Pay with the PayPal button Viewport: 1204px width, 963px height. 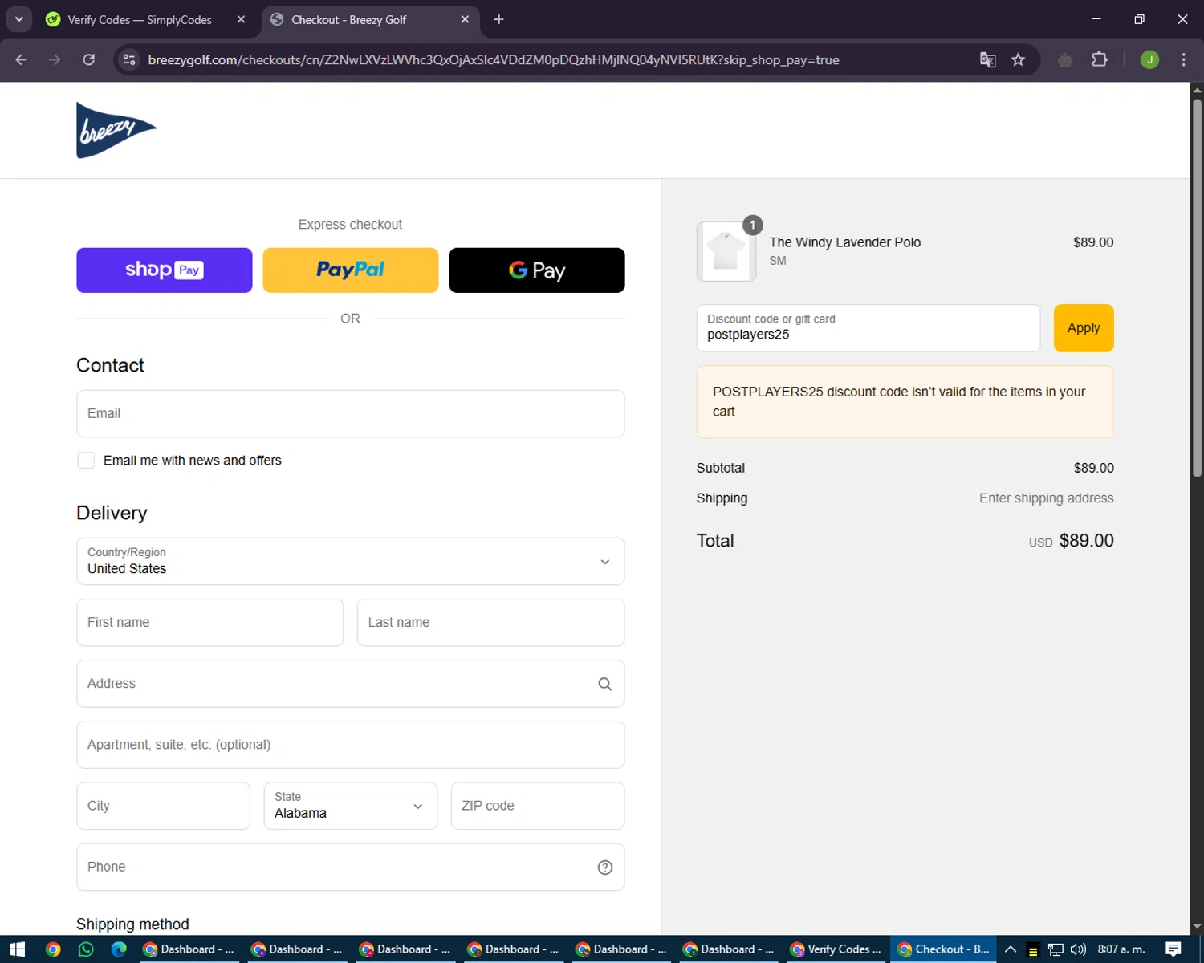point(351,270)
